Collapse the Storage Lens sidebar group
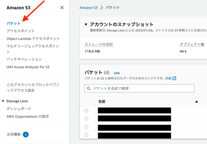Viewport: 207px width, 144px height. point(3,101)
